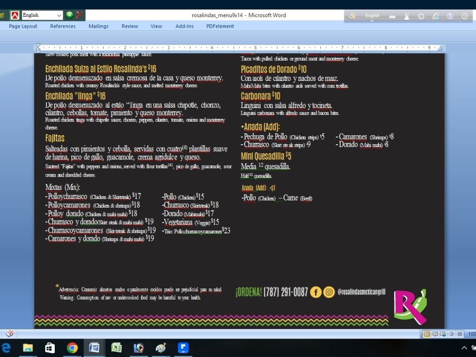The height and width of the screenshot is (357, 476).
Task: Open the View ribbon tab
Action: [x=156, y=26]
